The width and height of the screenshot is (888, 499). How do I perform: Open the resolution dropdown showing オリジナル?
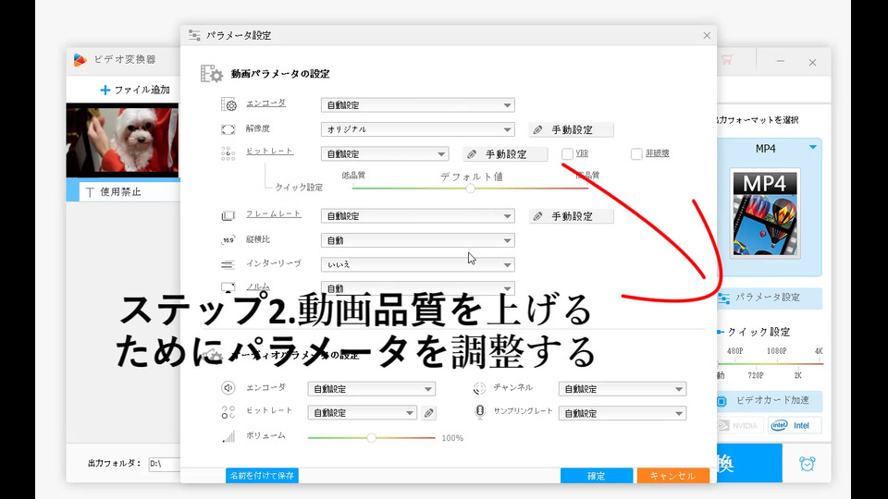pos(417,129)
